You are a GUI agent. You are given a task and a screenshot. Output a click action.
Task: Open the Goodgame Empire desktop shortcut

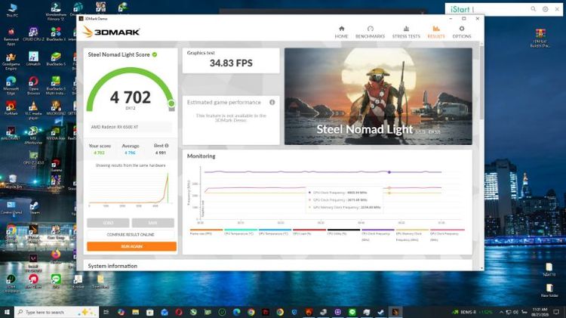[11, 61]
